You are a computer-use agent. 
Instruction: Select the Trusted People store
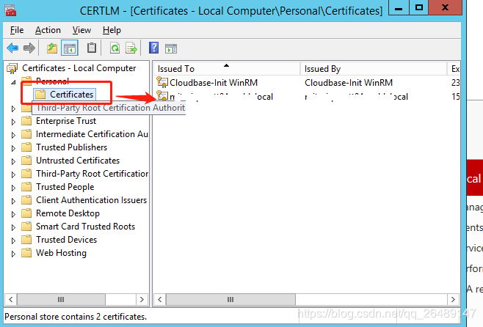65,187
